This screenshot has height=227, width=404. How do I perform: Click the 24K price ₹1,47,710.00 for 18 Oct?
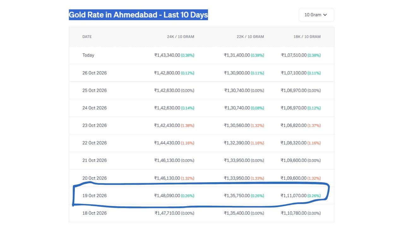point(167,213)
